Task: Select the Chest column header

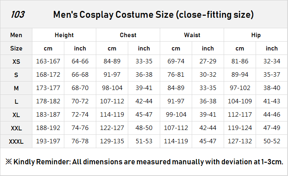Action: pos(128,35)
